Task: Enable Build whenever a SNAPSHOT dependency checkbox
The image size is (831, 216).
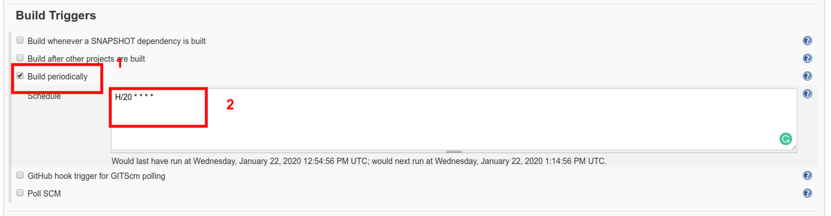Action: (x=20, y=41)
